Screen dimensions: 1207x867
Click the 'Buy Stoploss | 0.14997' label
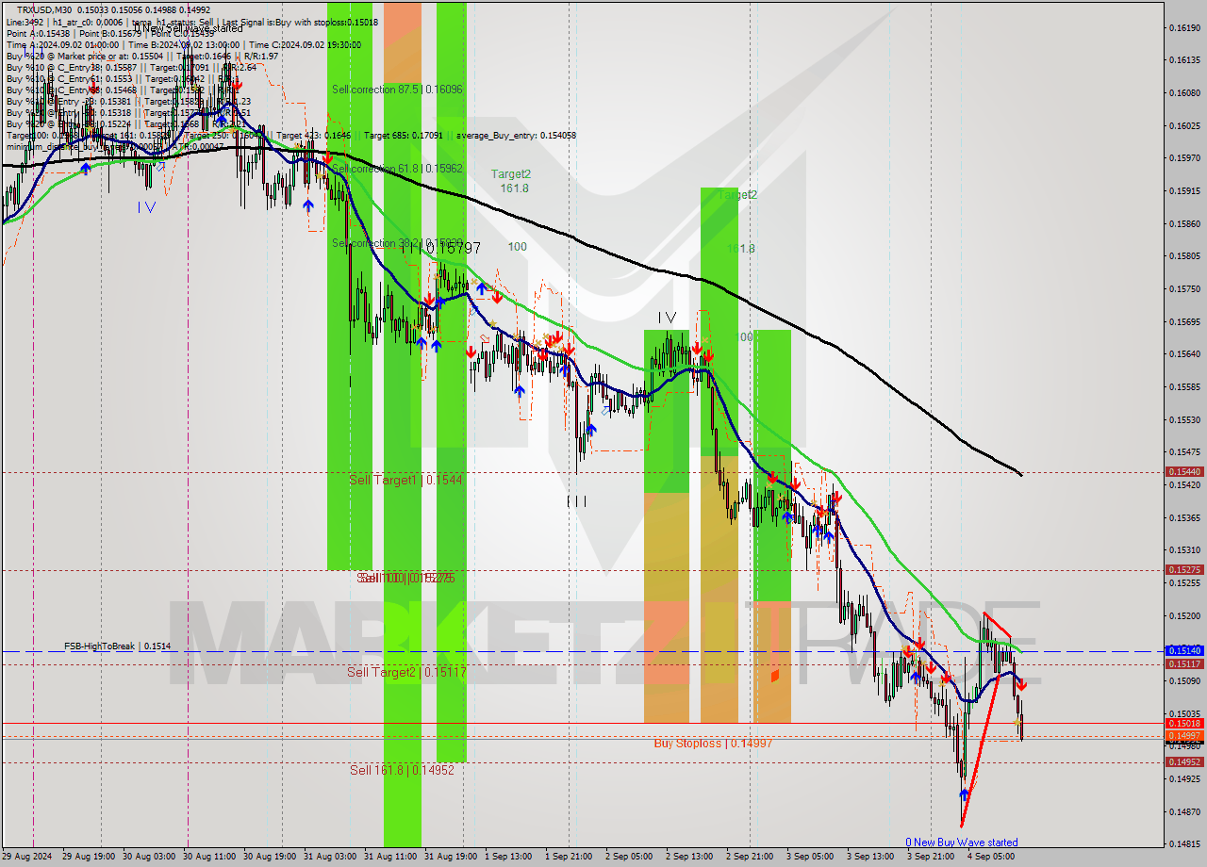pyautogui.click(x=714, y=744)
